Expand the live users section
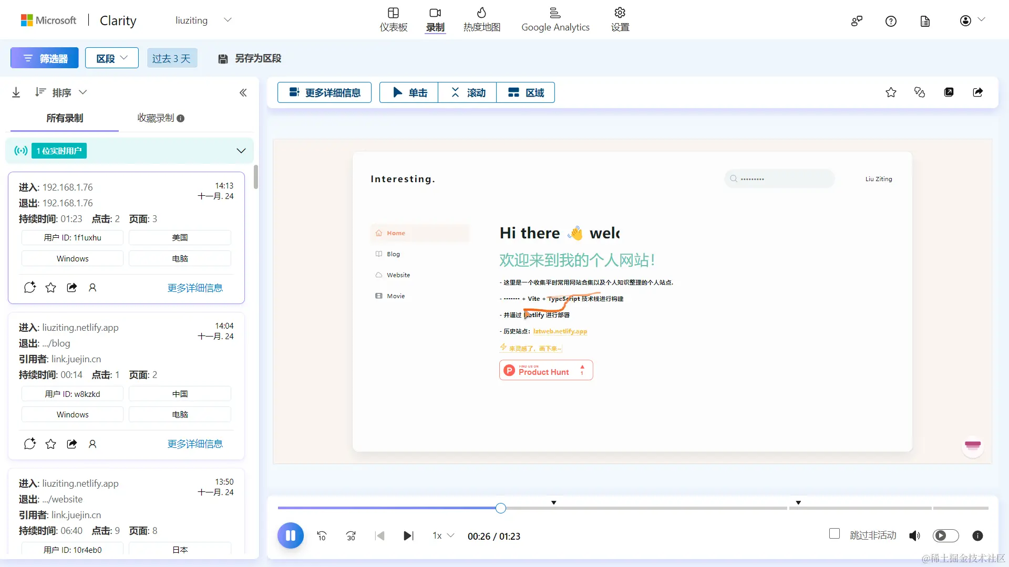 [x=241, y=151]
